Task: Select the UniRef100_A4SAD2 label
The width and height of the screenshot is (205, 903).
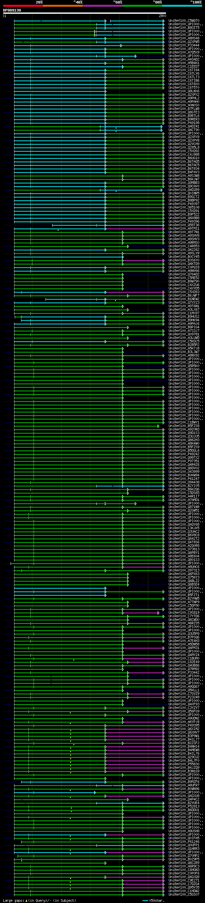Action: coord(184,60)
